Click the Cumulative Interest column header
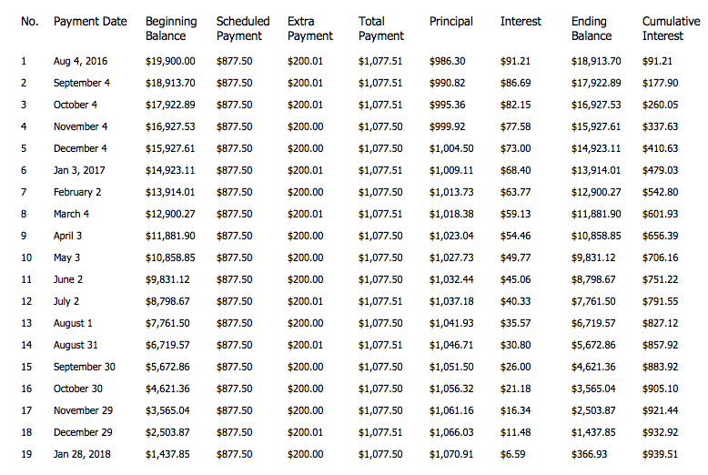708x475 pixels. pos(671,28)
